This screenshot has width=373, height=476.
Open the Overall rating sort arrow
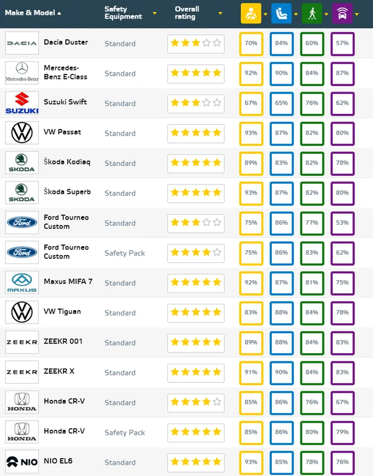click(221, 13)
